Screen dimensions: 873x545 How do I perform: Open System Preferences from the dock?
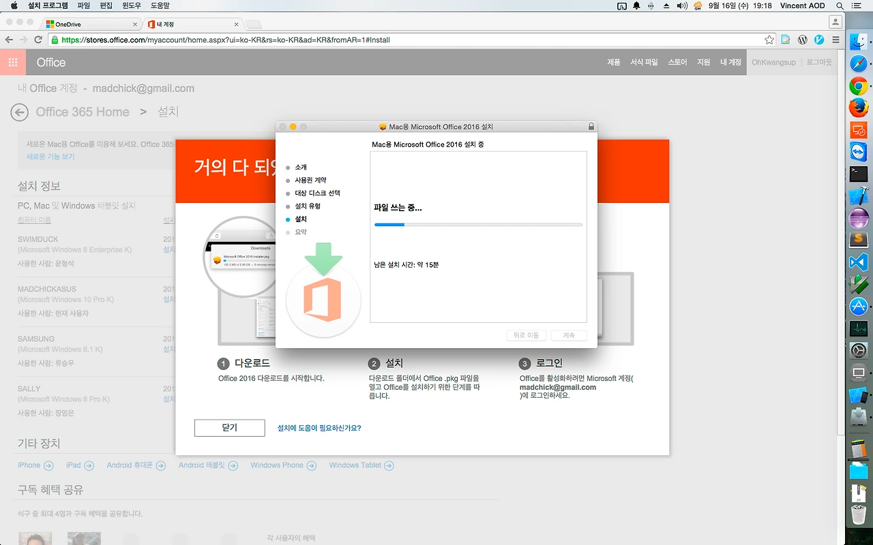point(859,351)
